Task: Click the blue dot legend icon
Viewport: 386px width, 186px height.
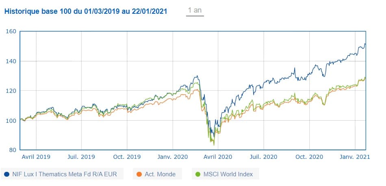Action: (x=7, y=174)
